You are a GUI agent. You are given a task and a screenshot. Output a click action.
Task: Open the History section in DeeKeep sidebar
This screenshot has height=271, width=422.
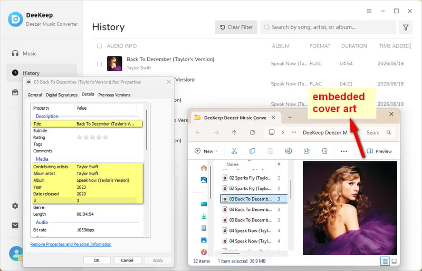[42, 73]
